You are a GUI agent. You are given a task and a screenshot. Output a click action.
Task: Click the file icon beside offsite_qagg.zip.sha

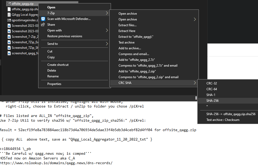(9, 9)
